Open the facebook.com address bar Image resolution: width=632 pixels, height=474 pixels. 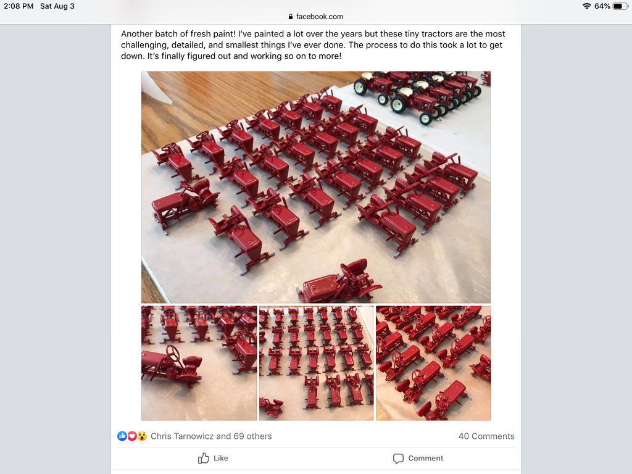pyautogui.click(x=316, y=17)
